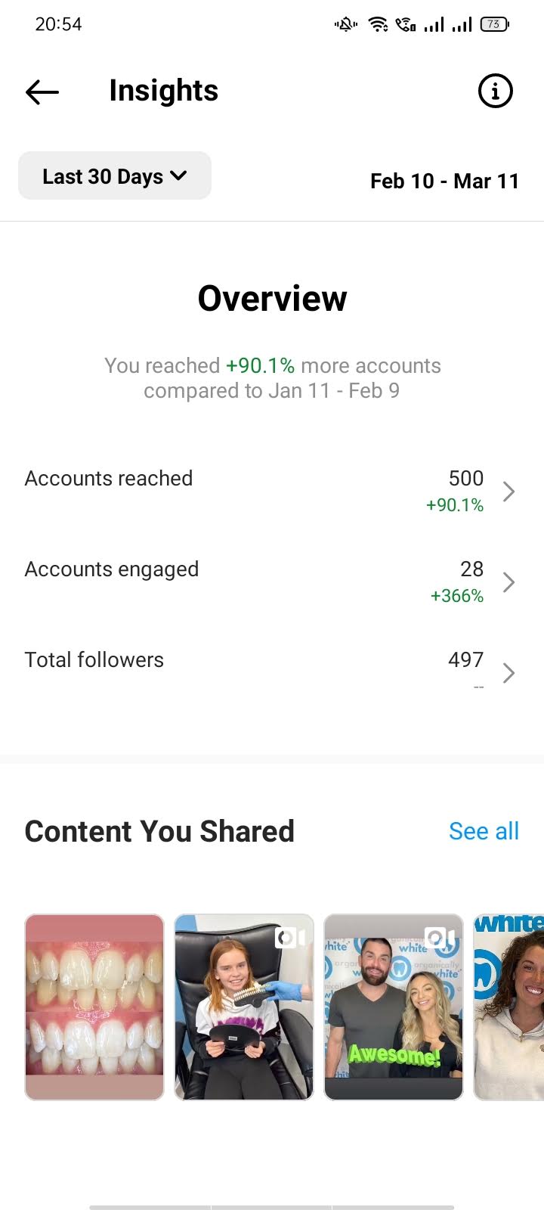Tap reel video icon on girl thumbnail
The width and height of the screenshot is (544, 1210).
290,939
